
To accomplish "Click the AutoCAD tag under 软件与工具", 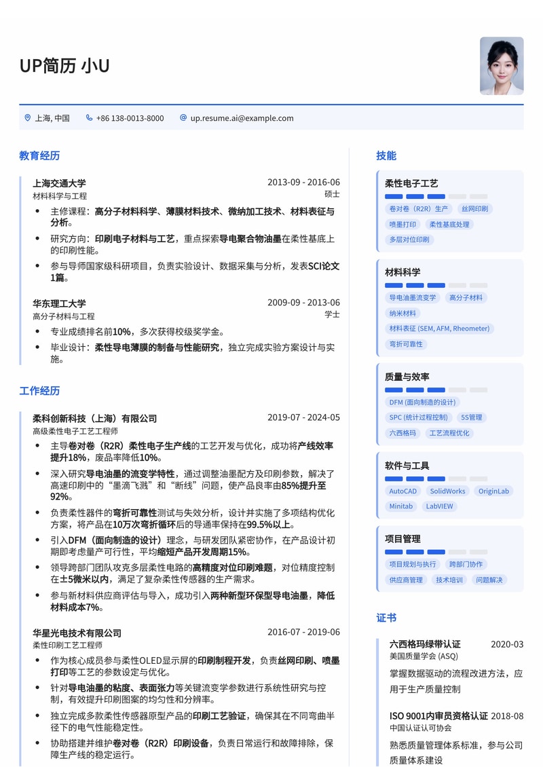I will pyautogui.click(x=402, y=491).
